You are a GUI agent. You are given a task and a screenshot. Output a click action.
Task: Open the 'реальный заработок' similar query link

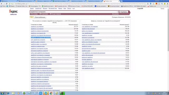pyautogui.click(x=87, y=57)
